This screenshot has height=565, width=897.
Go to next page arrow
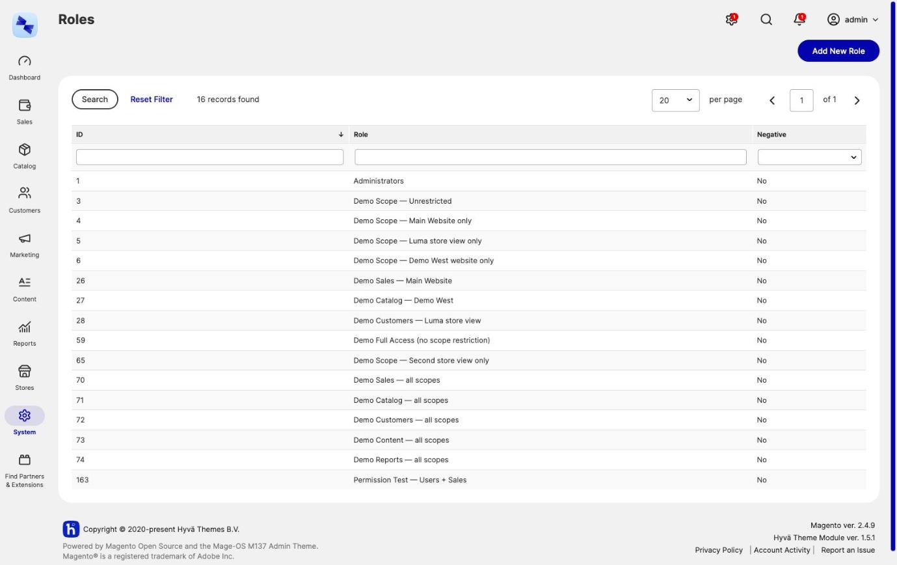point(857,100)
